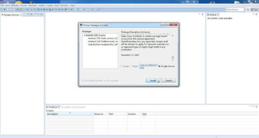Open the New file dropdown arrow
The image size is (259, 138).
pos(5,10)
